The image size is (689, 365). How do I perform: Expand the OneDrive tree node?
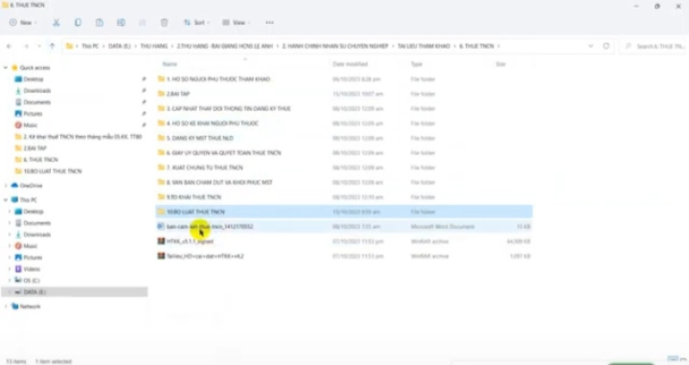(x=7, y=185)
